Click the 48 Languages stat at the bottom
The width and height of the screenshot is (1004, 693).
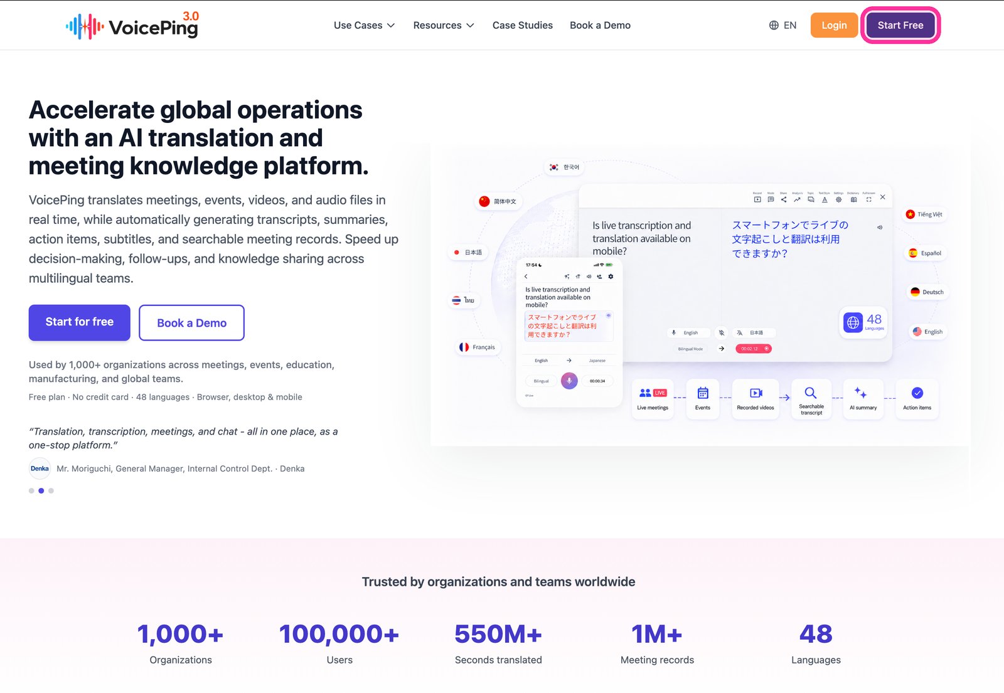816,643
